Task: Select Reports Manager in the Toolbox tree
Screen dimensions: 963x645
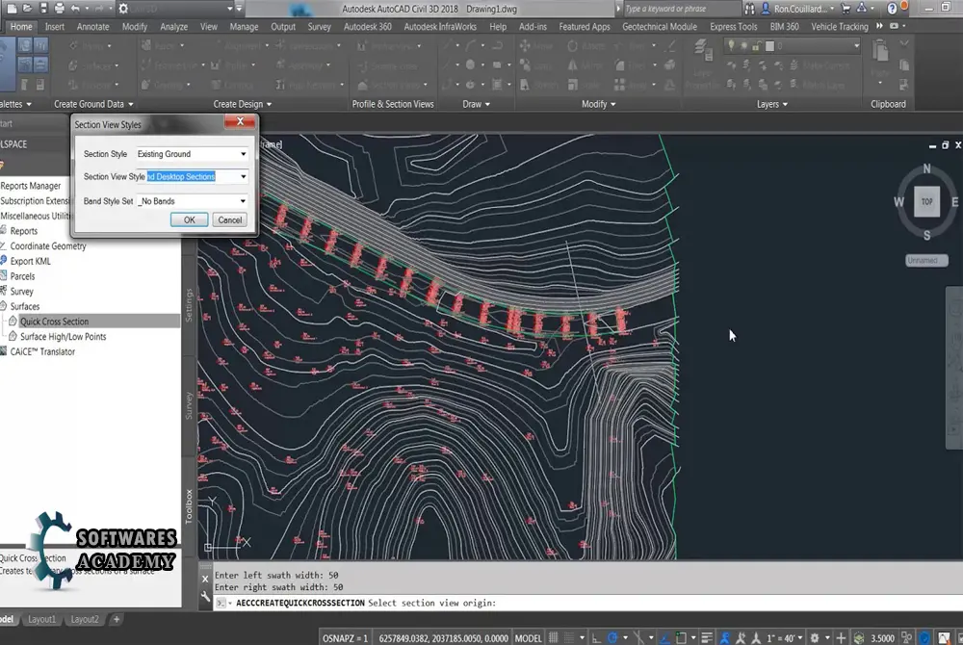Action: (31, 186)
